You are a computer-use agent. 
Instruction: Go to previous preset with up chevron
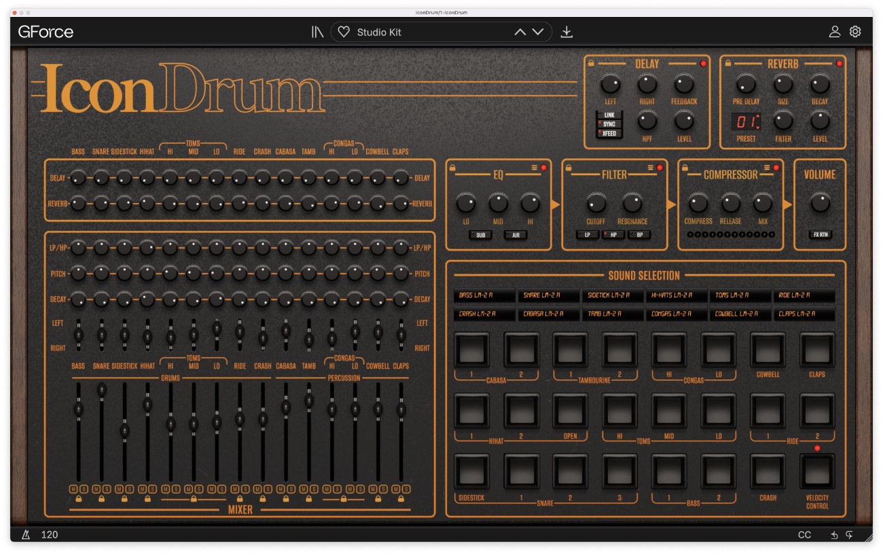pyautogui.click(x=520, y=32)
